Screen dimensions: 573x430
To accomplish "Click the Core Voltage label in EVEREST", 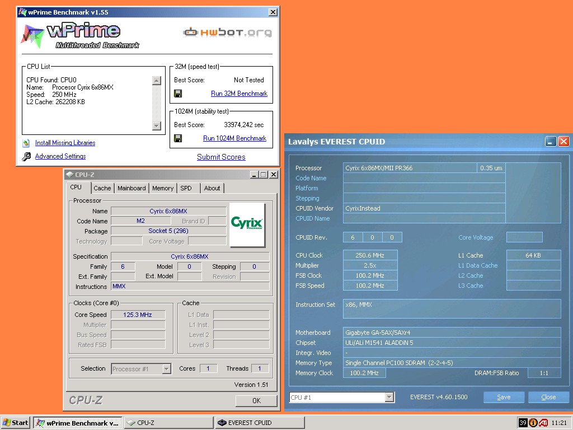I will 476,237.
